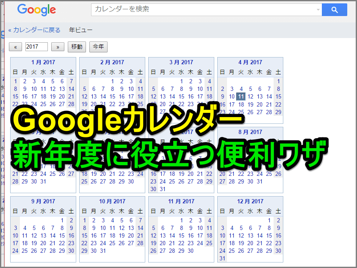Select September 30 in 9月 2017
The image size is (357, 268).
(x=71, y=251)
